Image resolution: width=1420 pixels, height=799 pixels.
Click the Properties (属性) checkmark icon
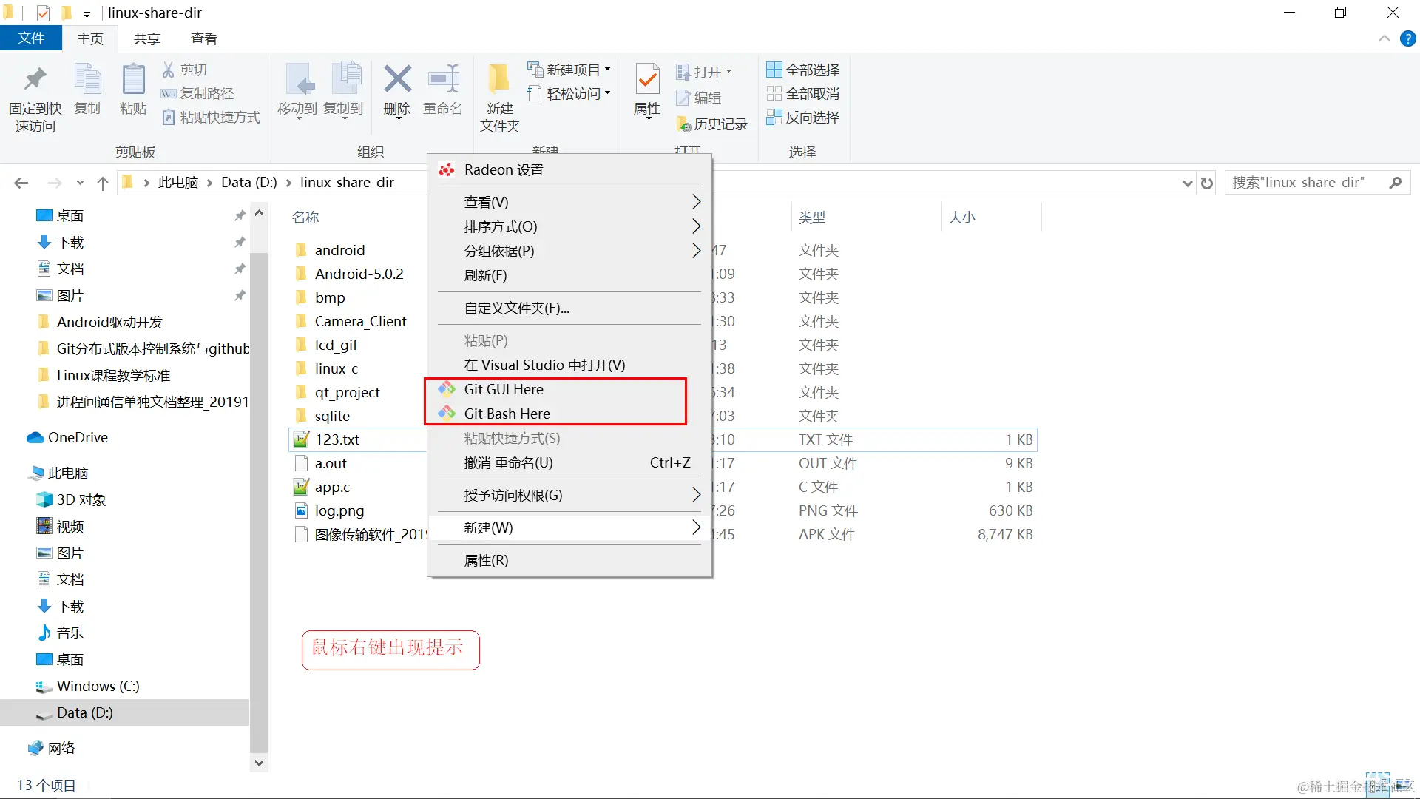point(647,79)
